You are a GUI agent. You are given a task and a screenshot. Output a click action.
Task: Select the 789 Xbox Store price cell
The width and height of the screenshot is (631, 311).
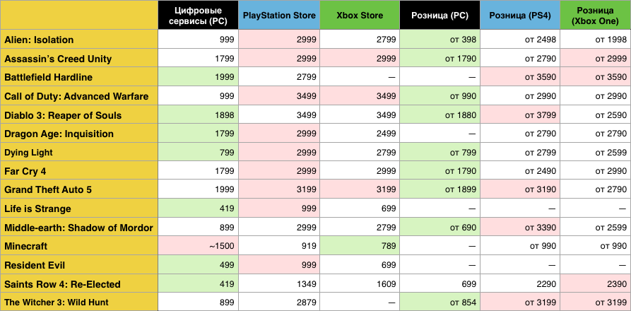click(x=359, y=247)
